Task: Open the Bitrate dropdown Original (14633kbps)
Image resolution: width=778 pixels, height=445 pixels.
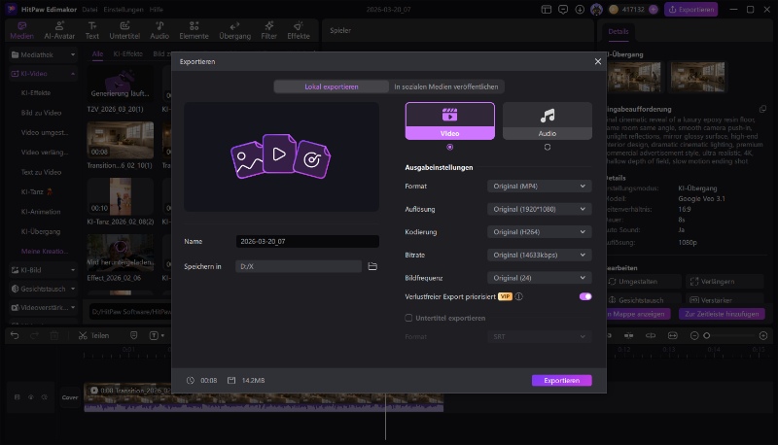Action: pyautogui.click(x=540, y=256)
